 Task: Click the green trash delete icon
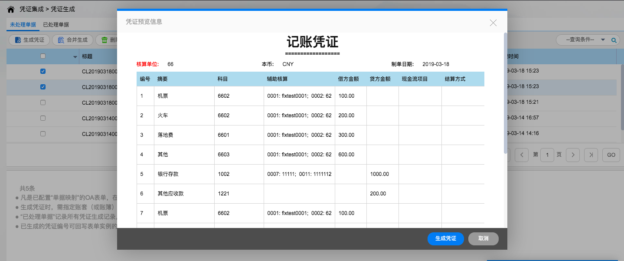(105, 40)
